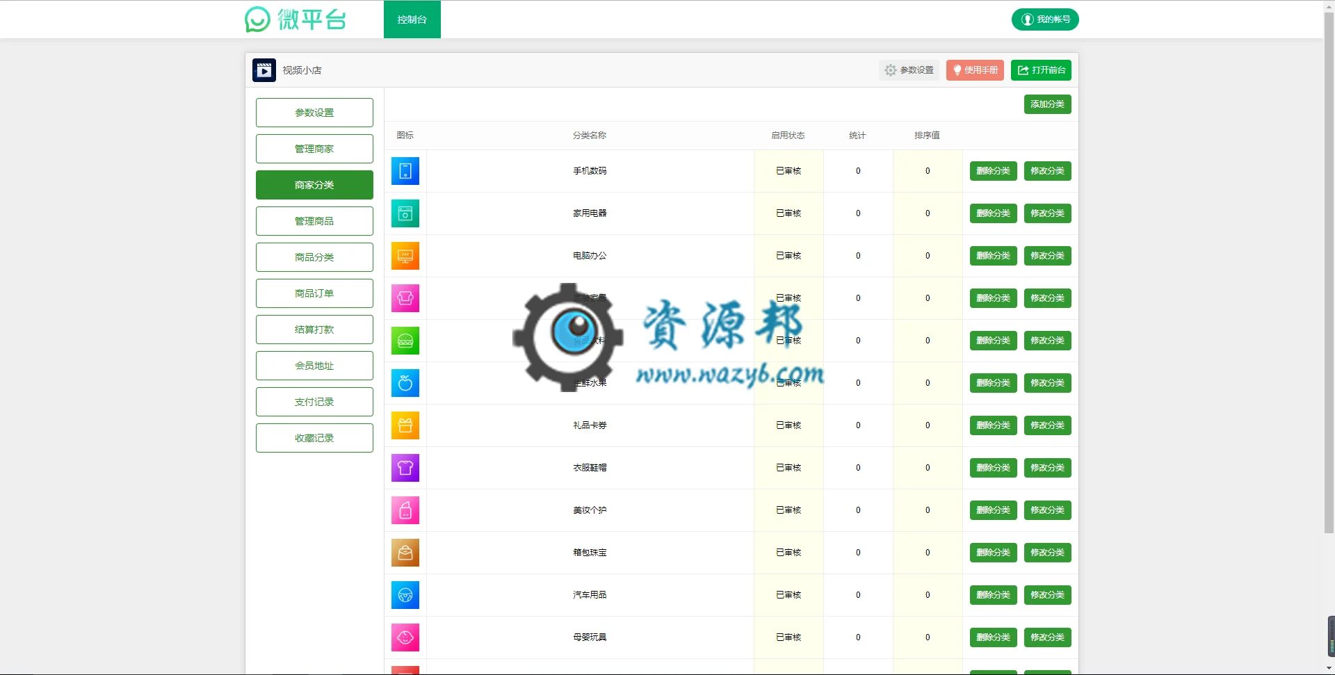
Task: View 商品订单 in the sidebar
Action: coord(314,293)
